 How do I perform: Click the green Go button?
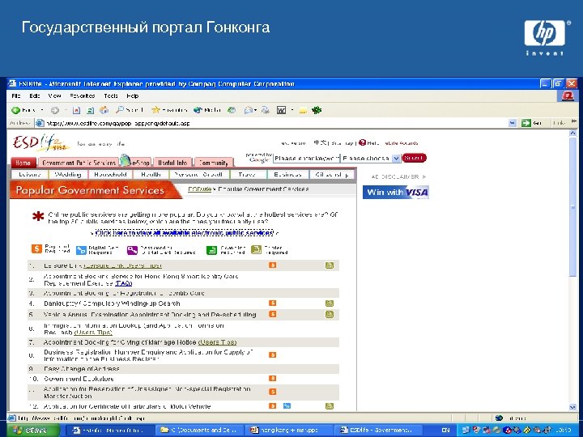tap(531, 123)
